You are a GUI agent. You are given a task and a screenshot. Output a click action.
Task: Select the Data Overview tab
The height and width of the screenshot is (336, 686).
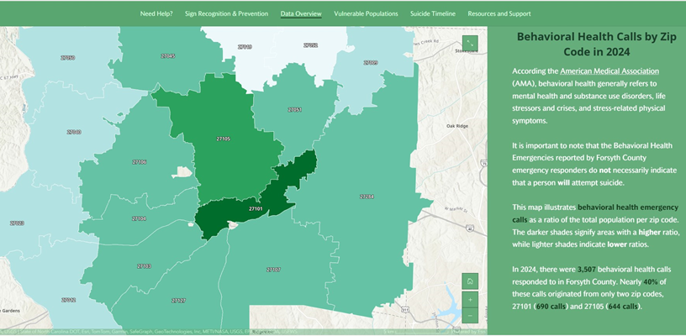pyautogui.click(x=301, y=14)
